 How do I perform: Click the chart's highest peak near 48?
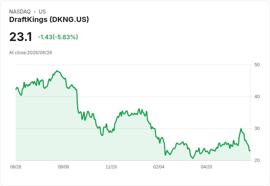coord(57,71)
